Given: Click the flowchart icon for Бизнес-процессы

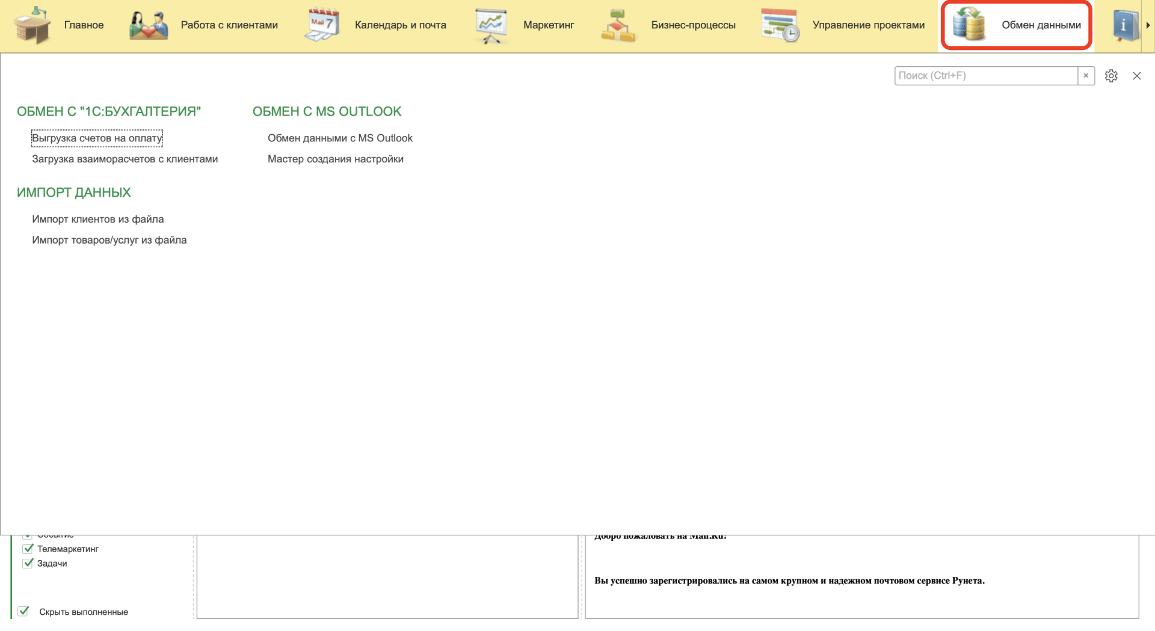Looking at the screenshot, I should [x=618, y=25].
